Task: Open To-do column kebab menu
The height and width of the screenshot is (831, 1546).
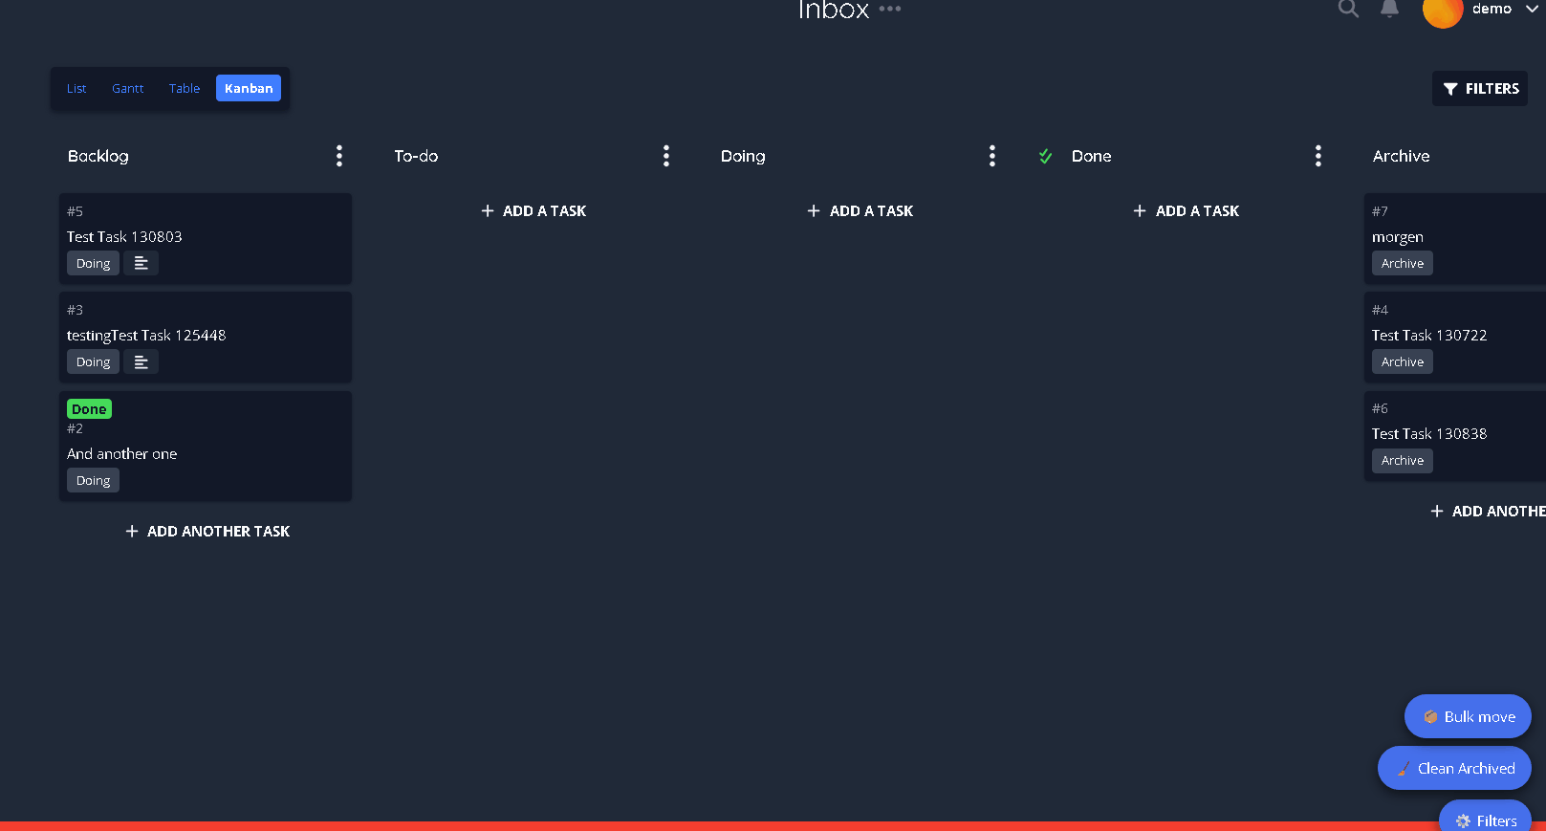Action: [666, 156]
